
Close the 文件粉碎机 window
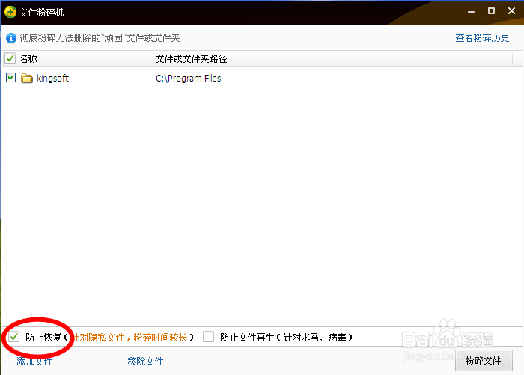pos(511,11)
